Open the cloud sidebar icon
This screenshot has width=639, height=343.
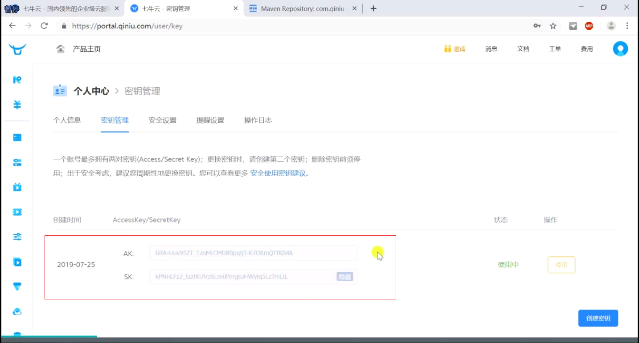pos(17,311)
